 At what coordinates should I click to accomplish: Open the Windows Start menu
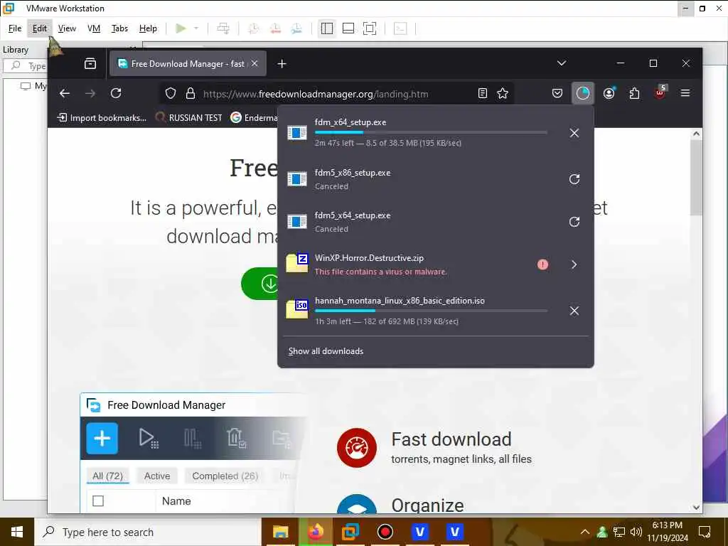click(x=17, y=532)
